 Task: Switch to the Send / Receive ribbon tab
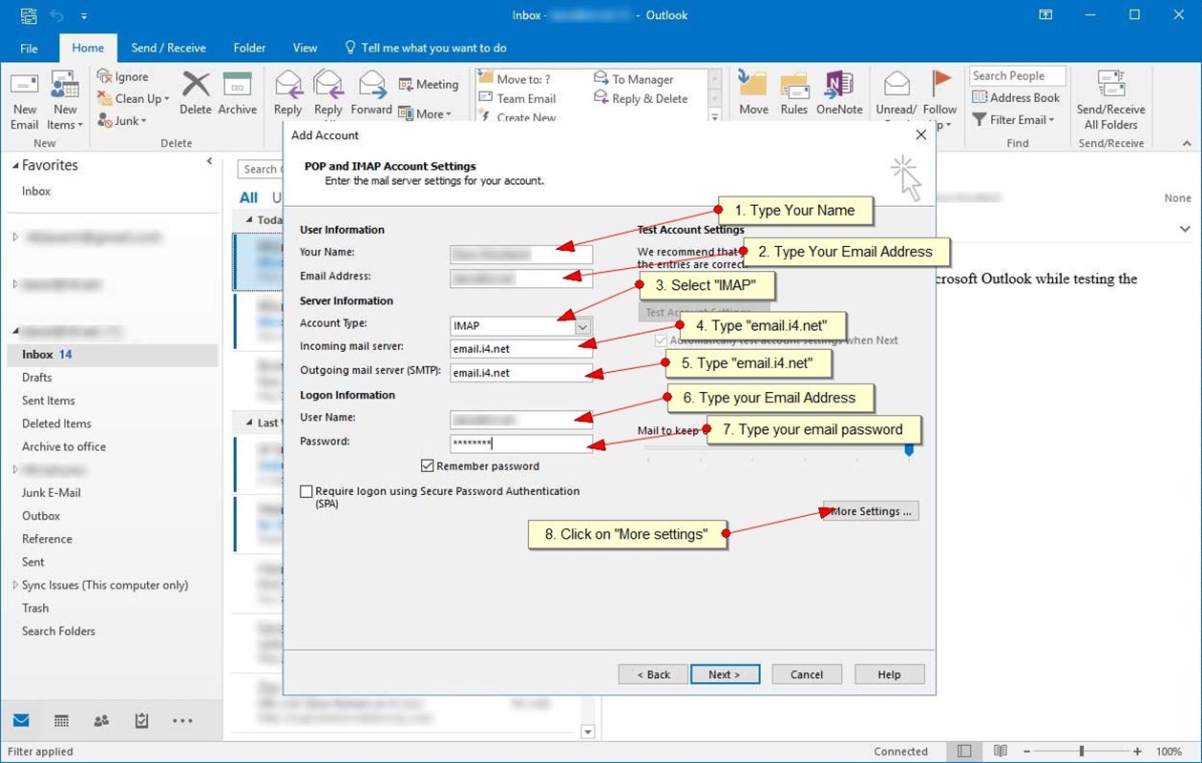coord(168,48)
